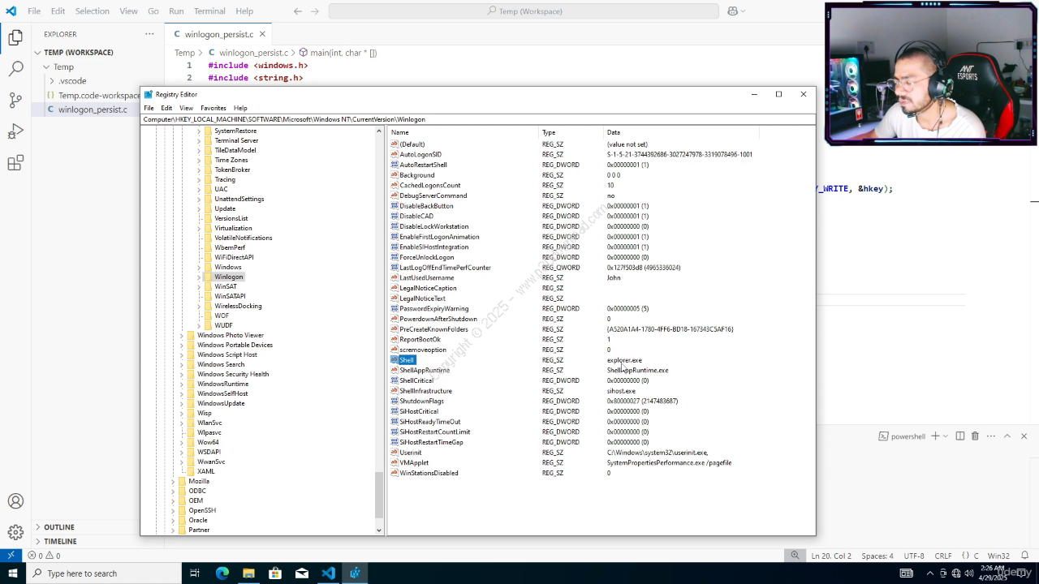Viewport: 1039px width, 584px height.
Task: Open the File menu in Registry Editor
Action: [x=149, y=108]
